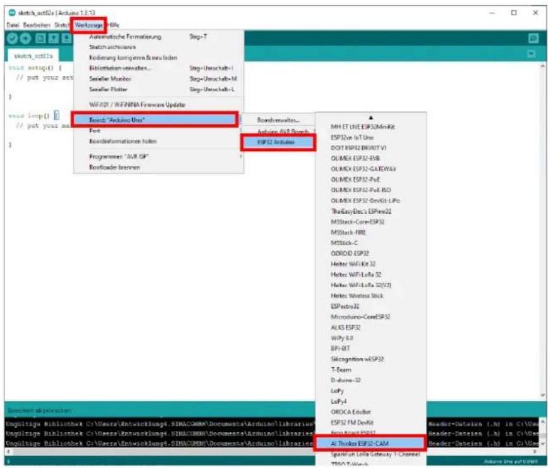
Task: Expand the Board "Arduino Uno" submenu
Action: click(x=155, y=120)
